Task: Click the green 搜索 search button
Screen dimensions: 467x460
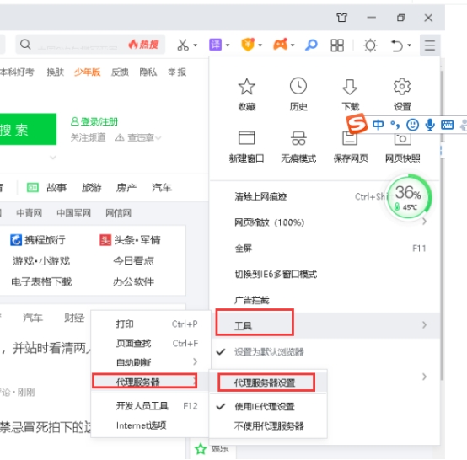Action: (x=28, y=129)
